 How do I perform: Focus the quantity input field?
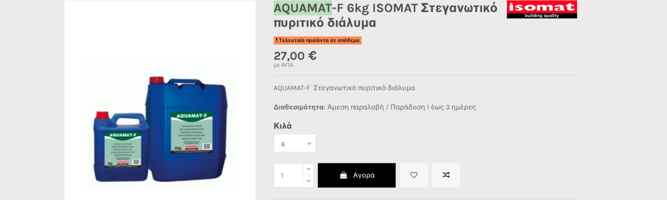click(x=289, y=175)
